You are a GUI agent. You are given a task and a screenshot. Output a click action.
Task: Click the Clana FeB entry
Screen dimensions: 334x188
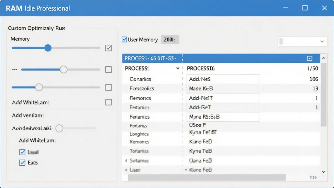[x=201, y=161]
